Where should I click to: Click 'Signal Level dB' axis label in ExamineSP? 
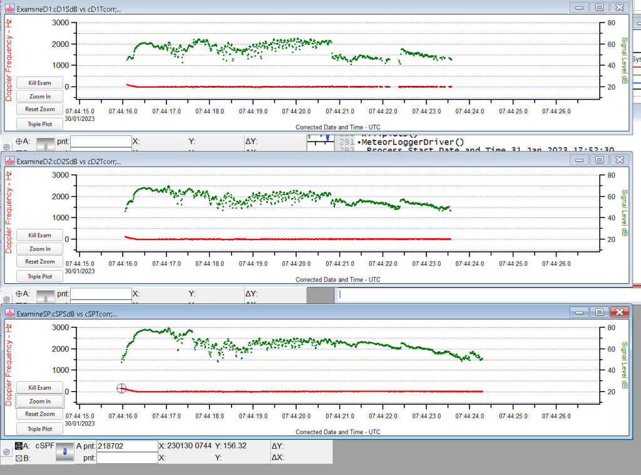(x=624, y=365)
